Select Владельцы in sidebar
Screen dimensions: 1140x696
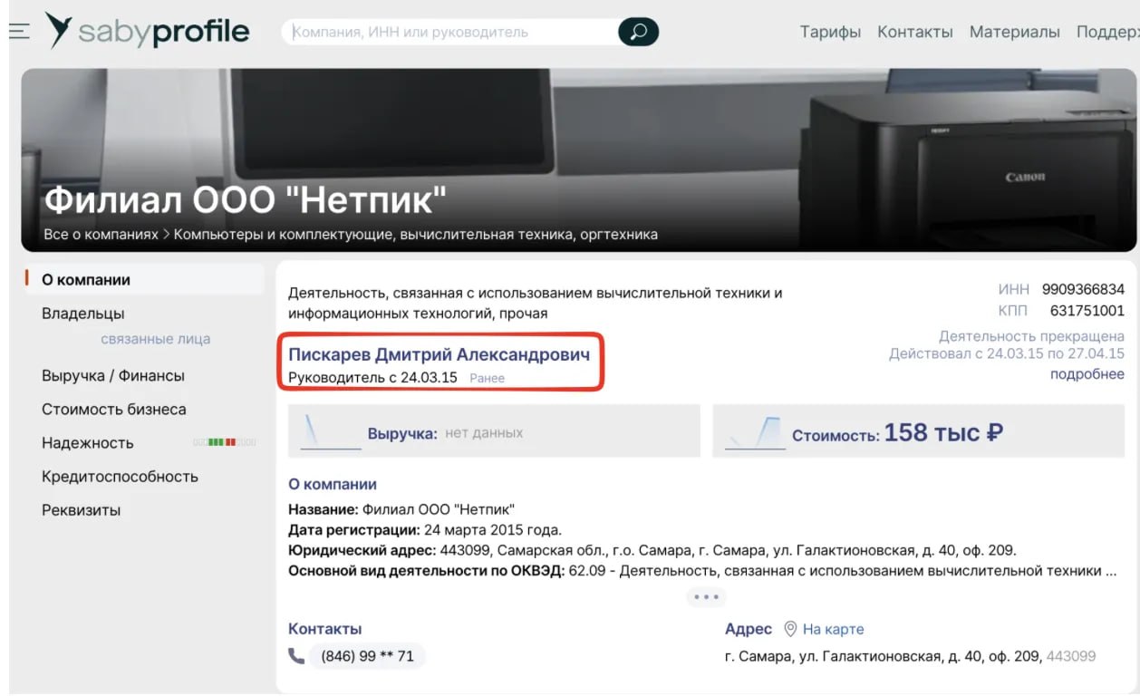(83, 314)
